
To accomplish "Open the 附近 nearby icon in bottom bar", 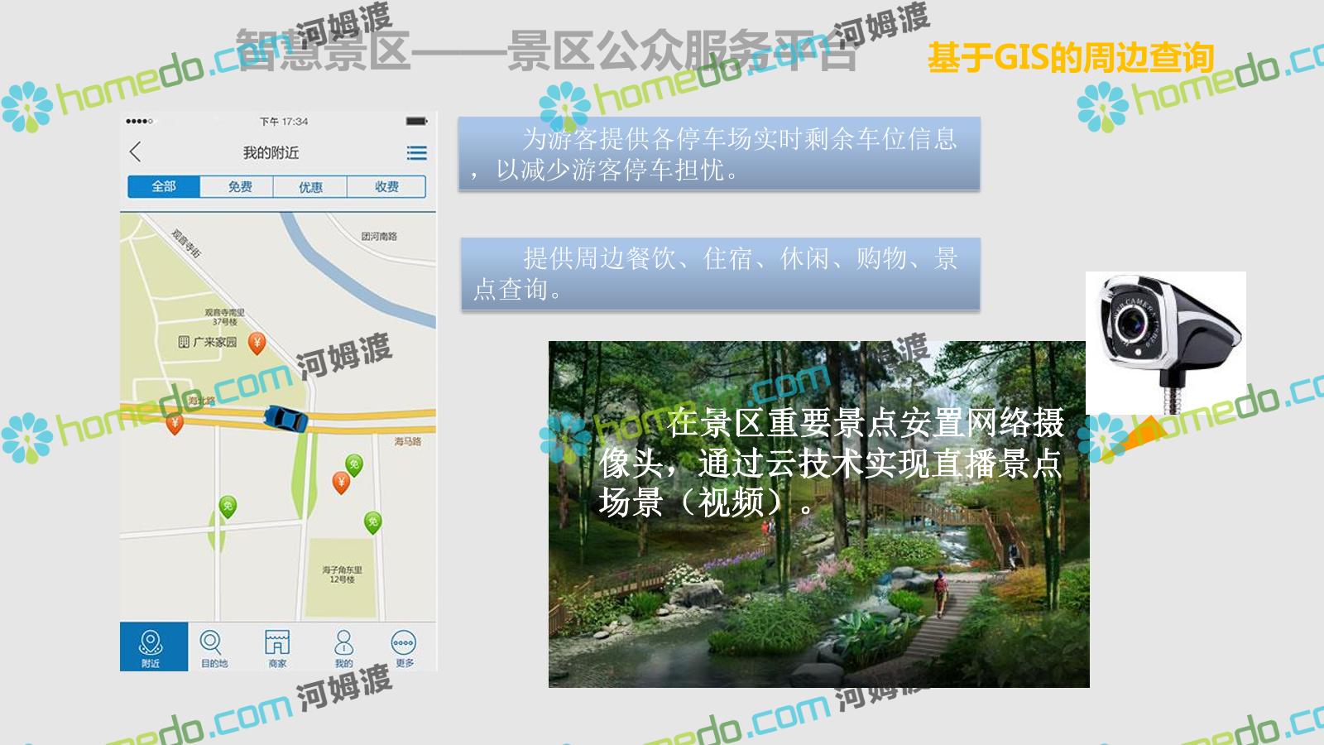I will tap(151, 646).
